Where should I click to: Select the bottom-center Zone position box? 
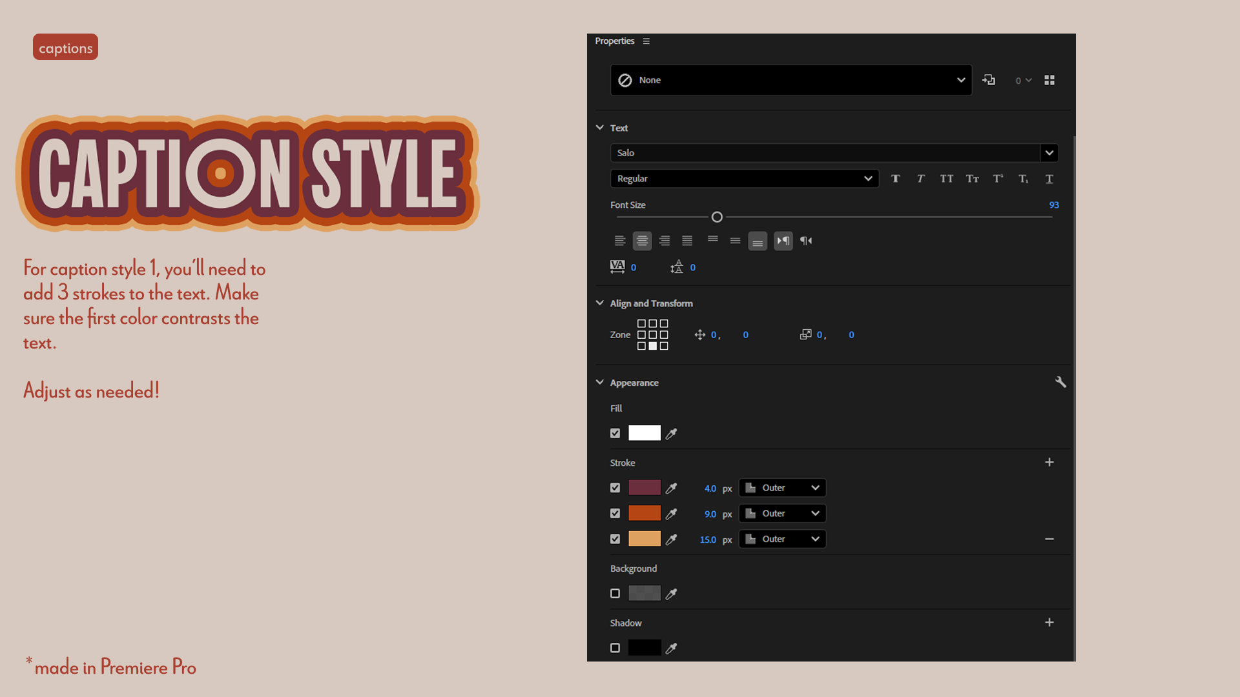coord(652,347)
